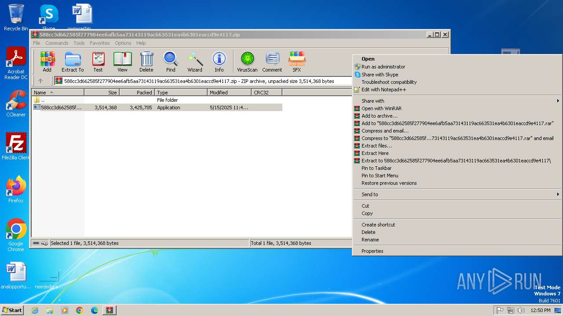Click the Add toolbar icon in WinRAR
The width and height of the screenshot is (563, 316).
pyautogui.click(x=47, y=62)
